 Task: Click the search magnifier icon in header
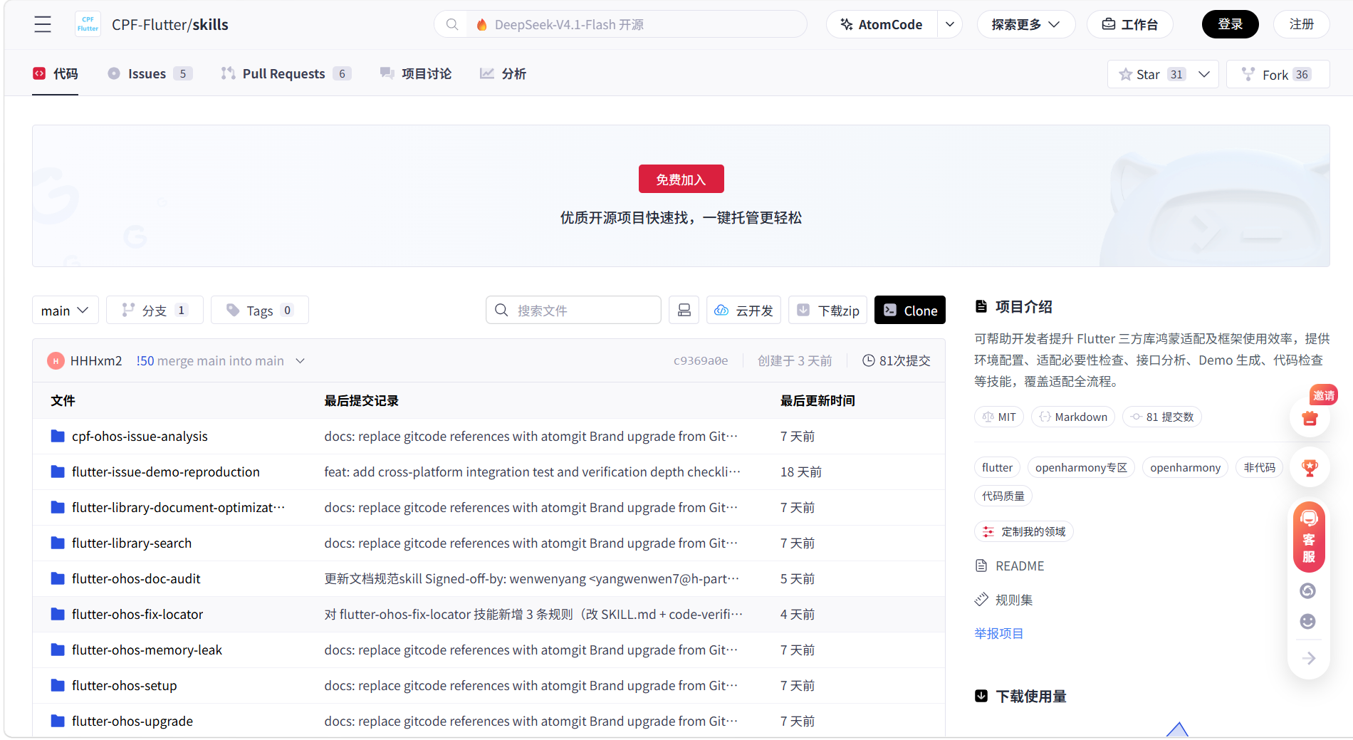(451, 24)
